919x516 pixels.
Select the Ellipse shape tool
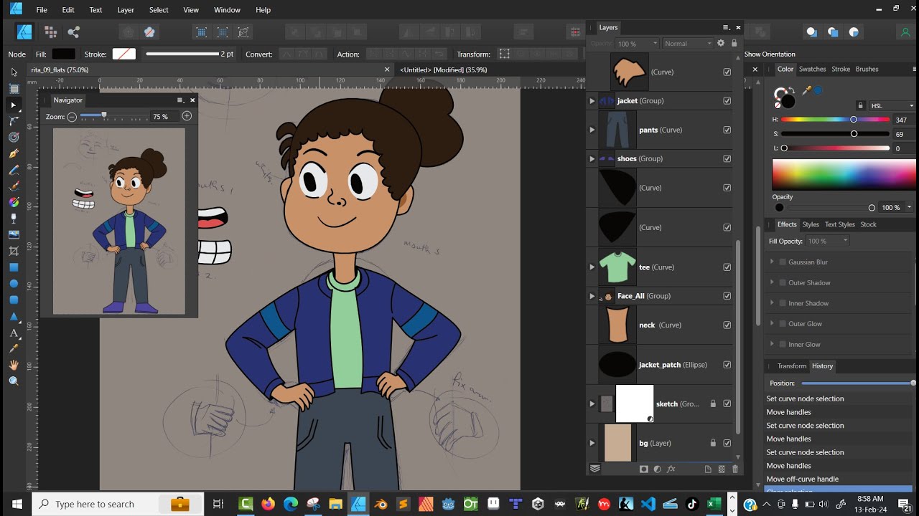click(x=14, y=284)
